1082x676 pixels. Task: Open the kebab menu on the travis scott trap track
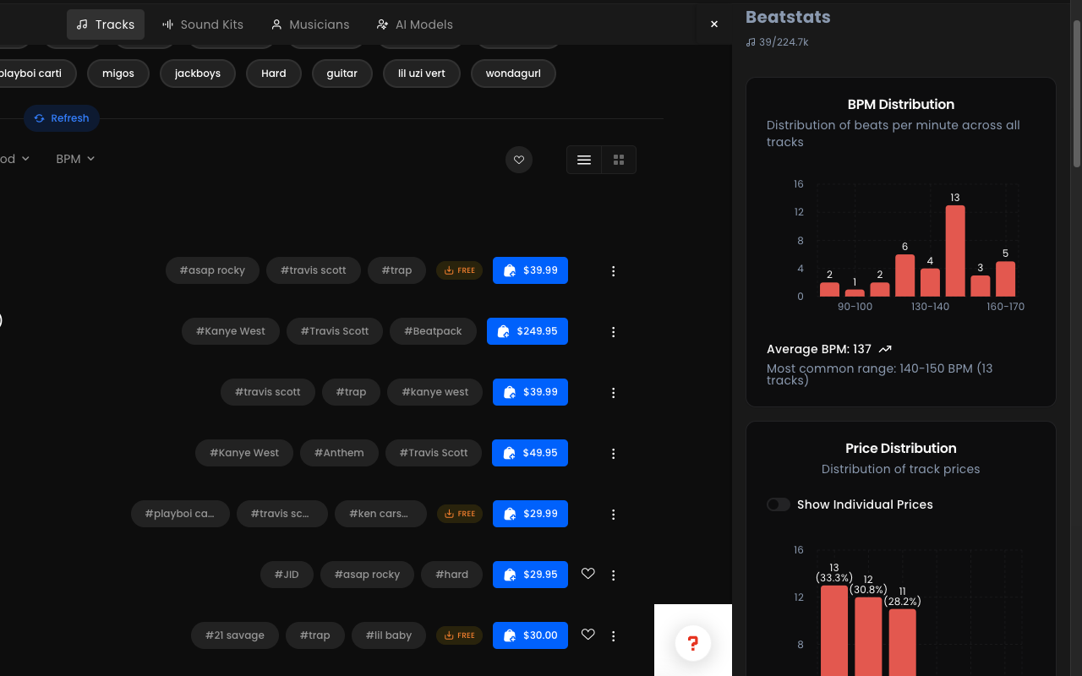(x=613, y=392)
